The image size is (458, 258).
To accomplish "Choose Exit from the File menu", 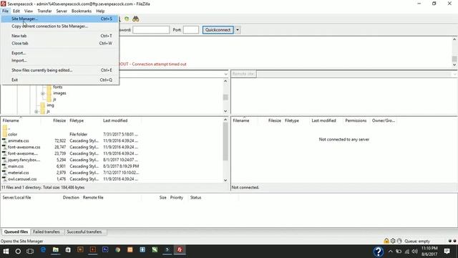I will [60, 80].
